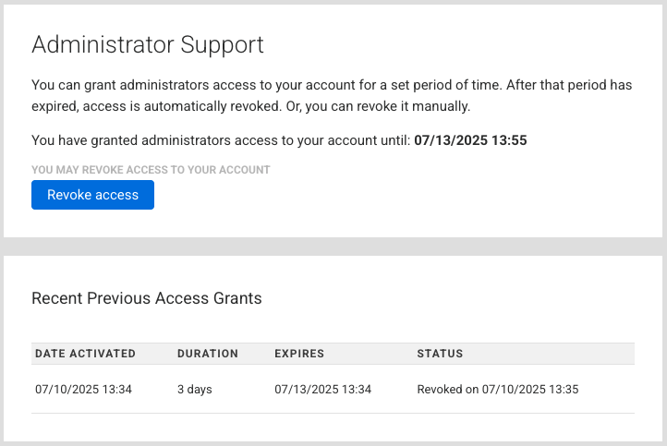The height and width of the screenshot is (446, 667).
Task: Click the Duration column header
Action: [x=207, y=354]
